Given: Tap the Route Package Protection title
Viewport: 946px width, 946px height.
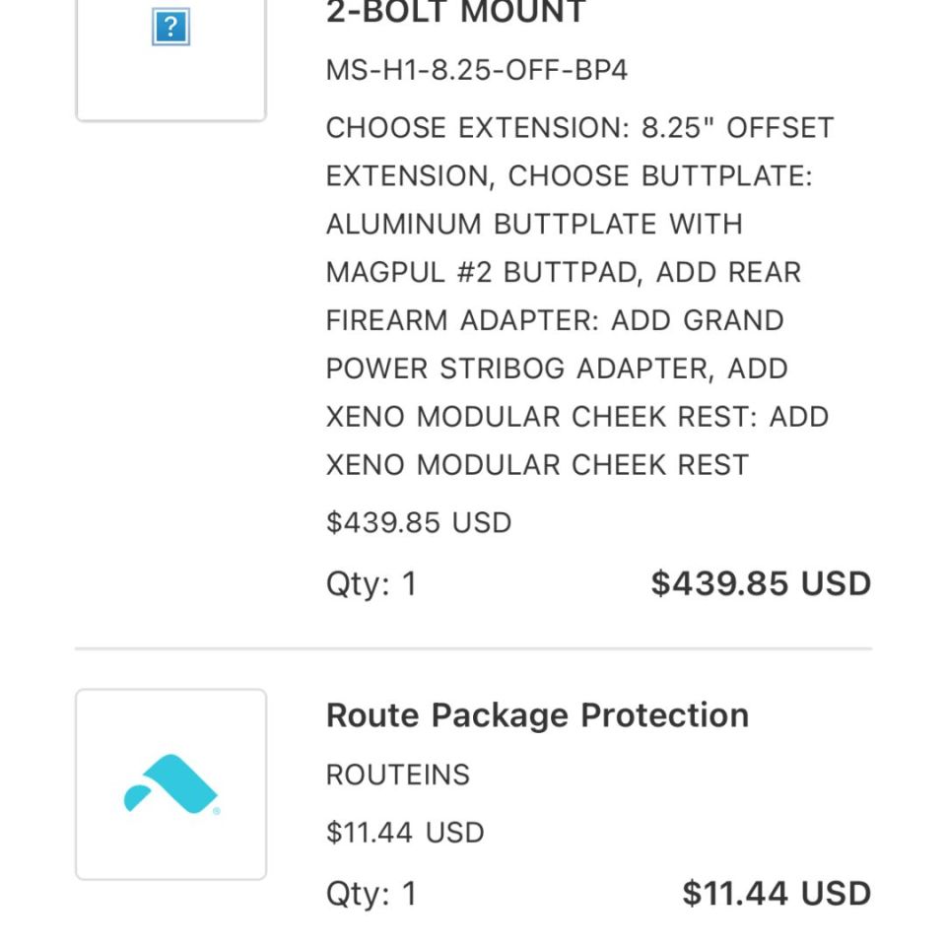Looking at the screenshot, I should coord(537,714).
